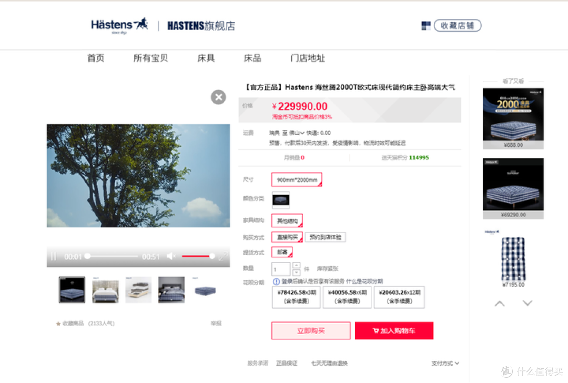Screen dimensions: 568x383
Task: Choose ¥40056.58 x6 installment plan
Action: click(x=347, y=297)
